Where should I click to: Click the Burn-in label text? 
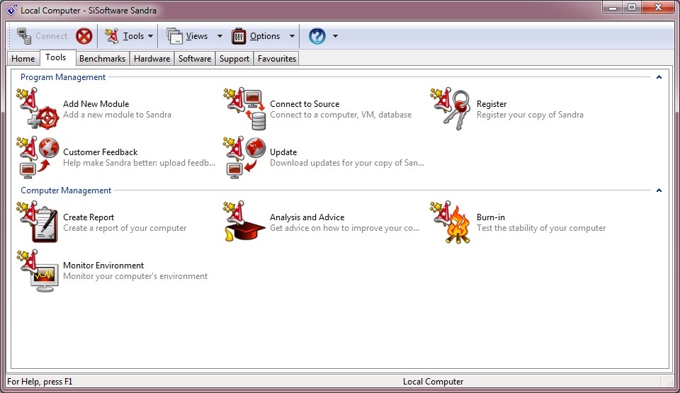click(x=490, y=217)
